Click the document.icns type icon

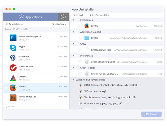pos(81,103)
